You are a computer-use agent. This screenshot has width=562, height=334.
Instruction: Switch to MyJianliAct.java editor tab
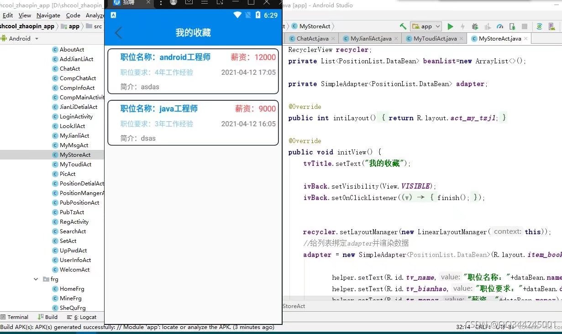pos(371,39)
